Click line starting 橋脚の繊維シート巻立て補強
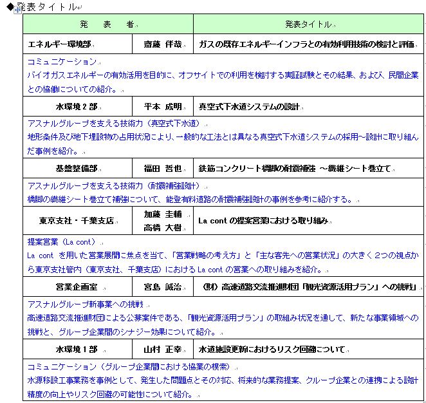This screenshot has height=403, width=426. 191,199
